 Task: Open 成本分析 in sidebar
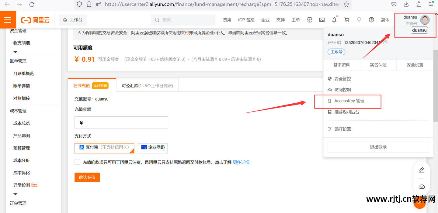pyautogui.click(x=22, y=160)
